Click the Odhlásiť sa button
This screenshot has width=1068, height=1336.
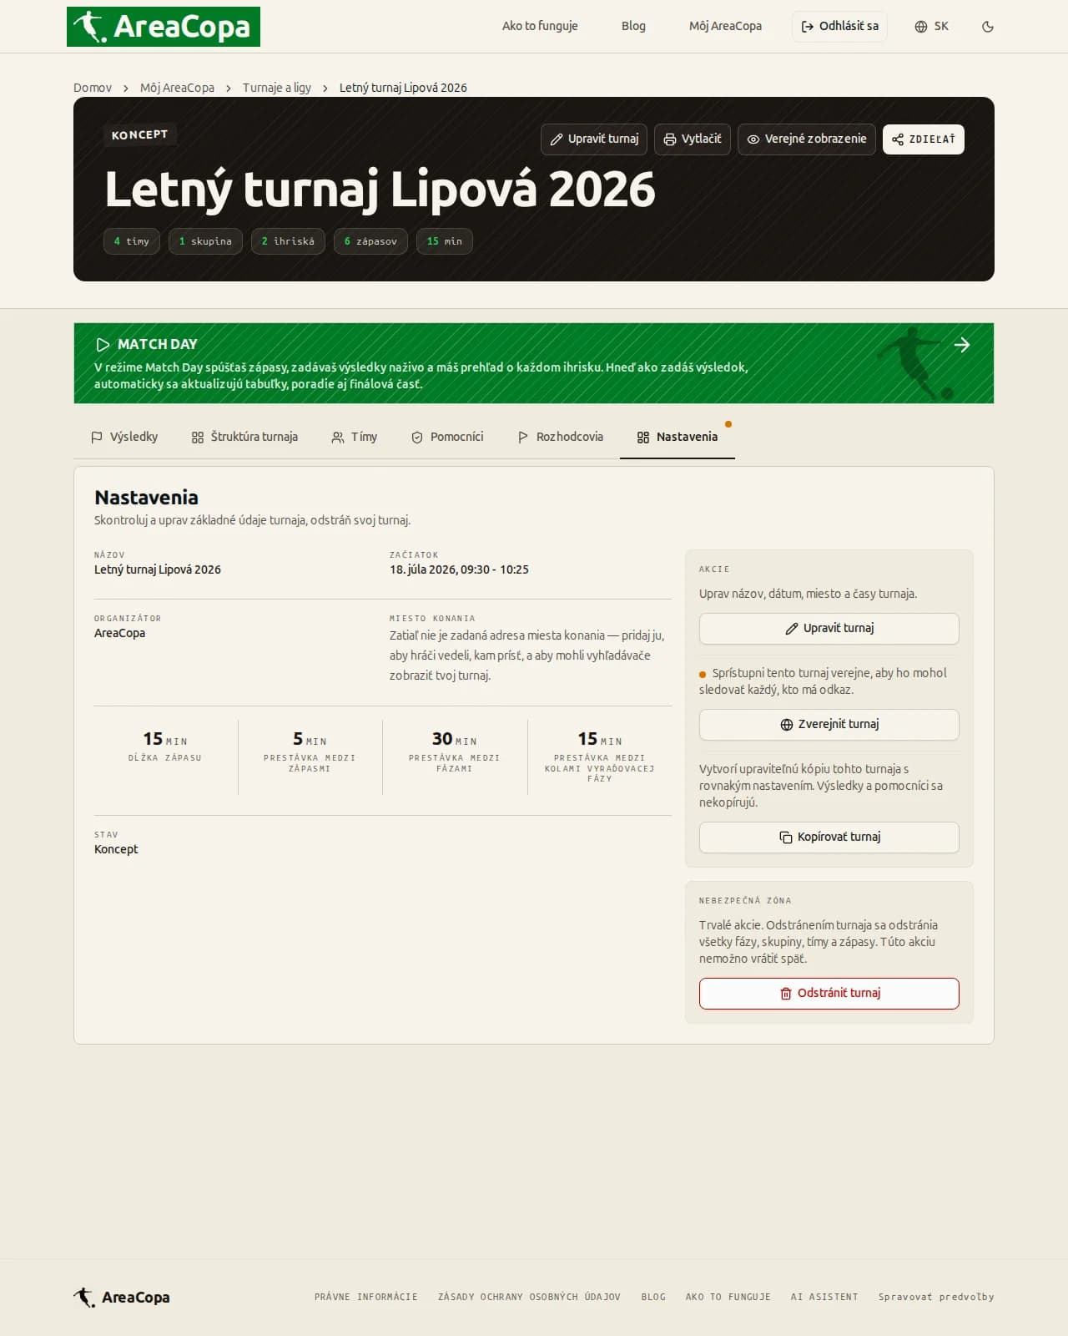(839, 27)
